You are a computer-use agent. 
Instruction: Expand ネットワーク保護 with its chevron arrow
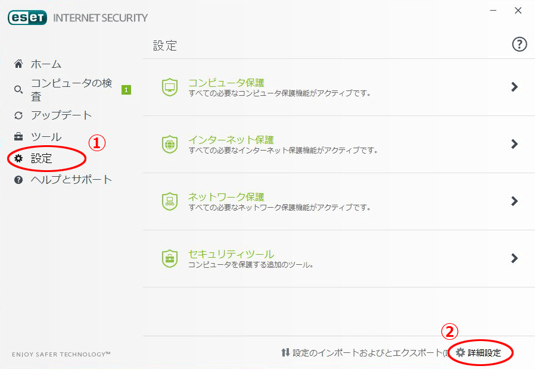tap(515, 201)
